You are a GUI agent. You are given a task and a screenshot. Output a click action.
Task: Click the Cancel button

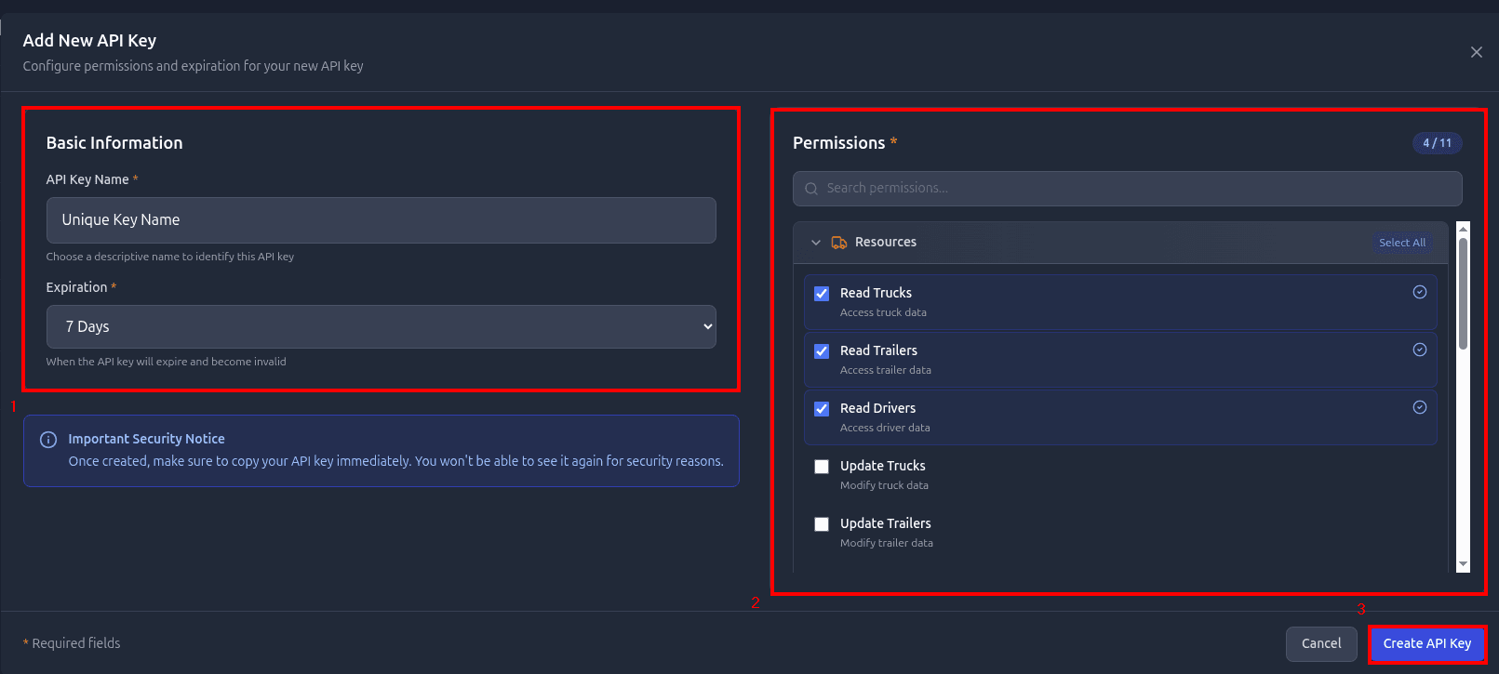point(1321,643)
